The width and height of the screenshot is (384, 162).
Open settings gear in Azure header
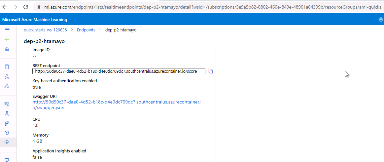[381, 20]
